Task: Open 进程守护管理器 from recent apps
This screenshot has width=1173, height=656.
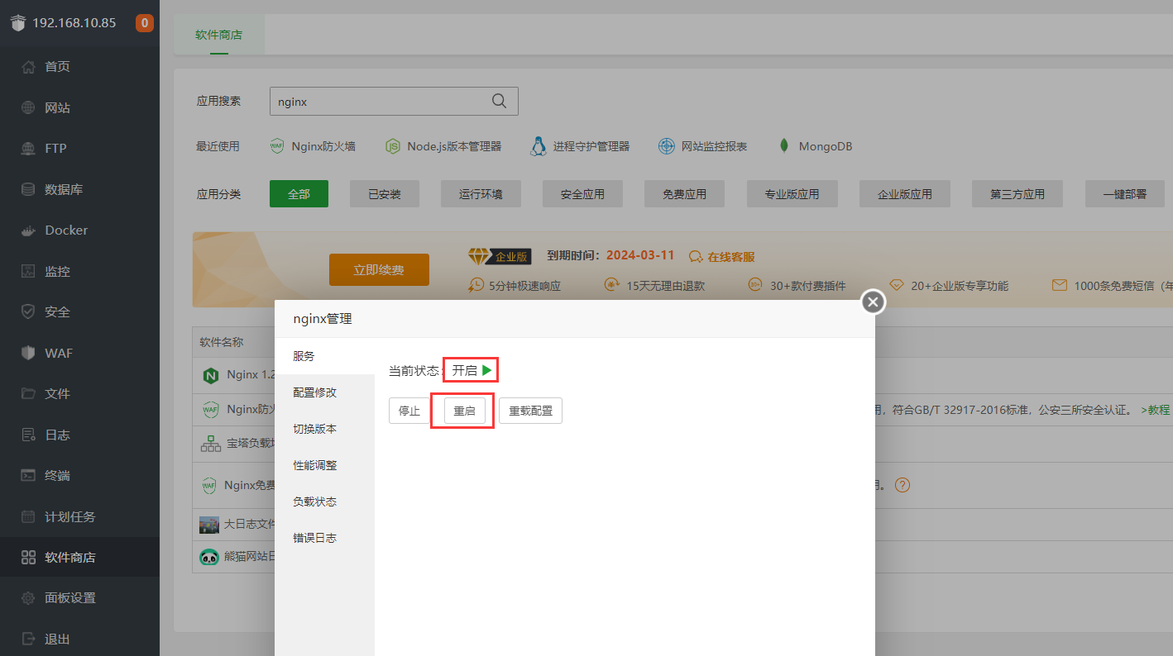Action: [x=580, y=146]
